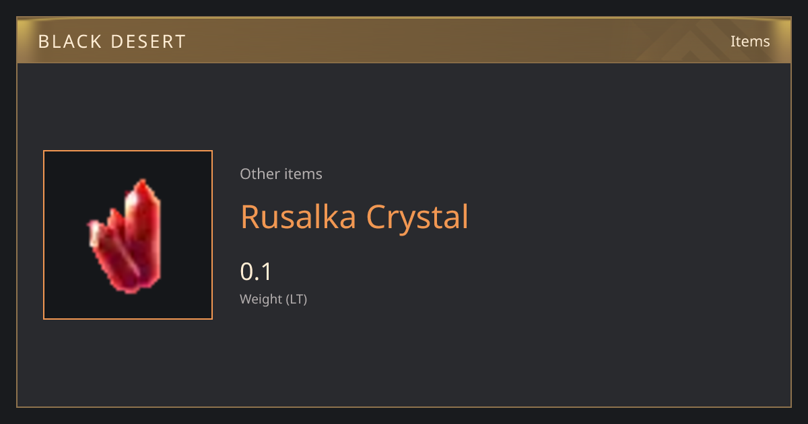
Task: Click the Weight (LT) label
Action: click(x=273, y=299)
